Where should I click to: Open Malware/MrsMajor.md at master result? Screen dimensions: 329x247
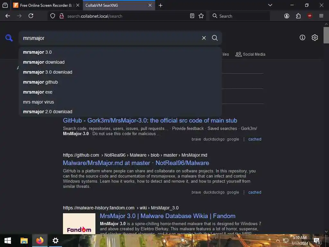coord(136,163)
